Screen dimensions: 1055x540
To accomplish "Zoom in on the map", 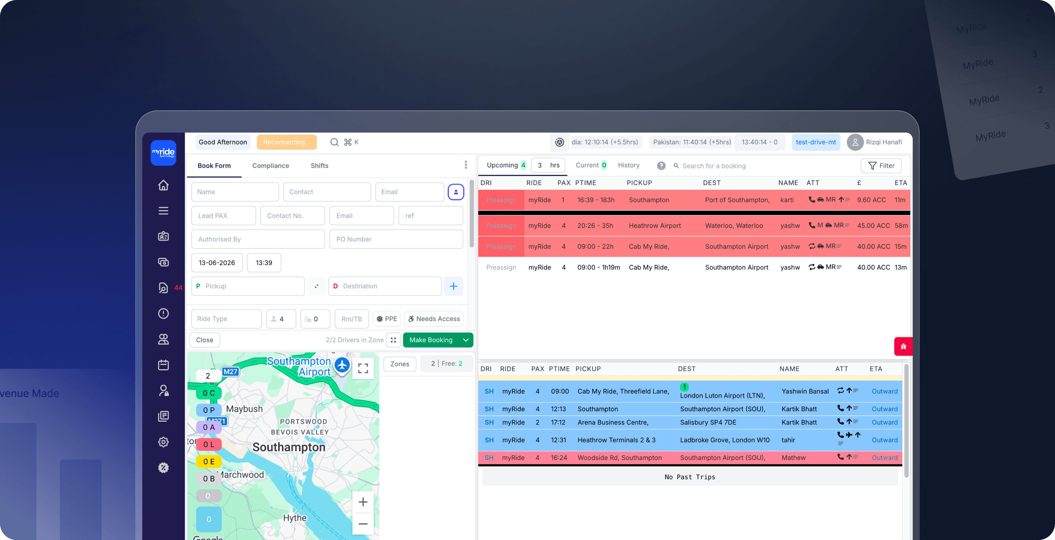I will tap(363, 502).
